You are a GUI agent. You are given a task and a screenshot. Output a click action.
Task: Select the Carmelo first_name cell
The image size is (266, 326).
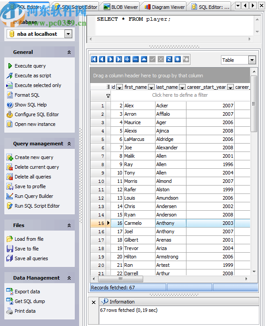139,223
